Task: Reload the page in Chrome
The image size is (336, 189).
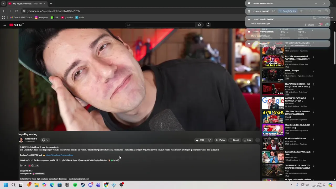Action: [16, 11]
